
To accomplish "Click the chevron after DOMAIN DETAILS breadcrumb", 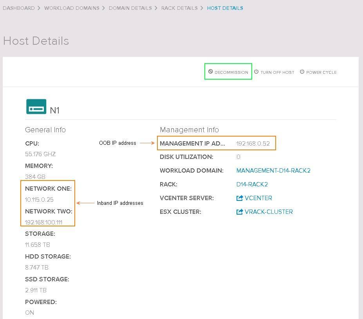I will [156, 8].
